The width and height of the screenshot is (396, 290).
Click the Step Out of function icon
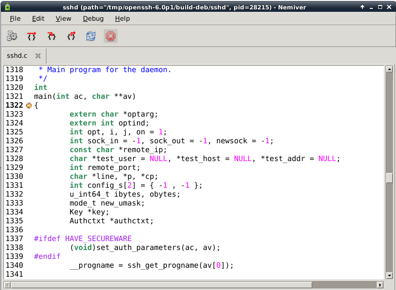point(71,36)
